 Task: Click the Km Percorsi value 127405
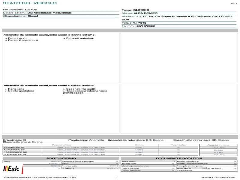pos(31,10)
